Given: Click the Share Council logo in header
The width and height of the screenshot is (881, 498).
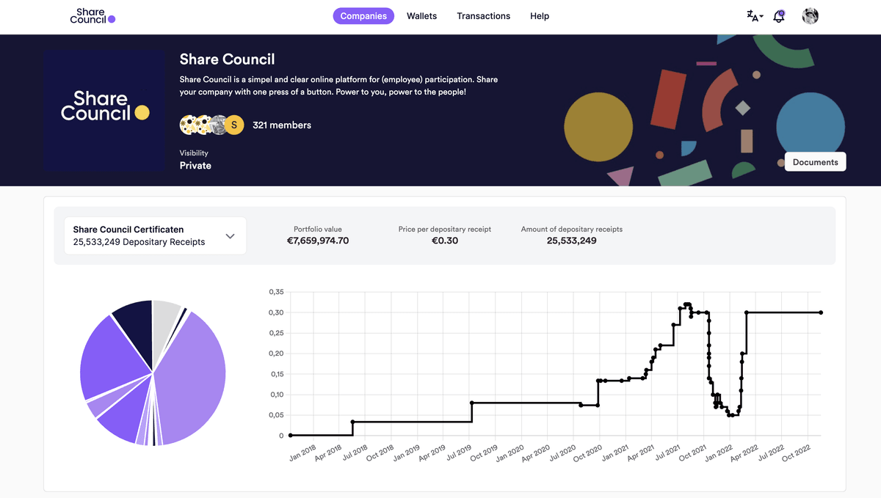Looking at the screenshot, I should point(93,16).
